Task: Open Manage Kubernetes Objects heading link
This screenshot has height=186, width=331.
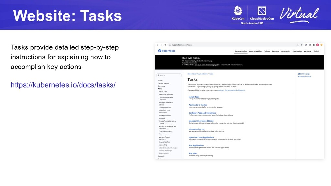Action: (x=201, y=121)
